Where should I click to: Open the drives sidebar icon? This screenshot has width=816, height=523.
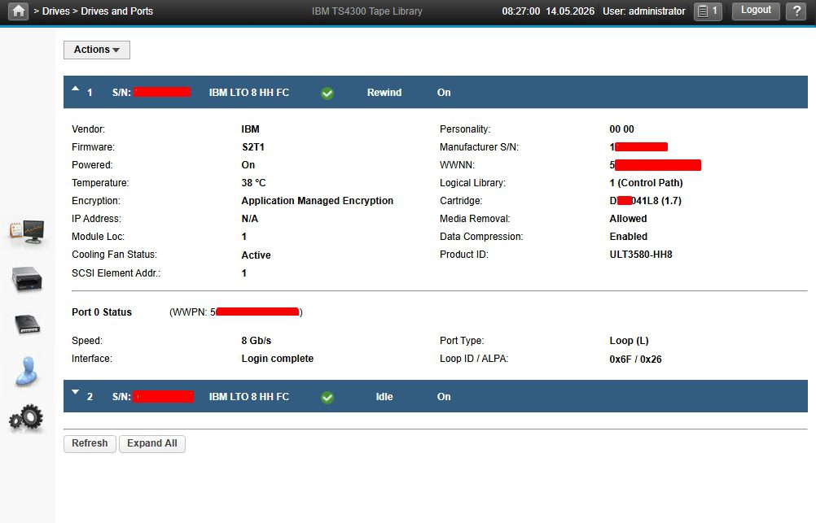pyautogui.click(x=27, y=325)
